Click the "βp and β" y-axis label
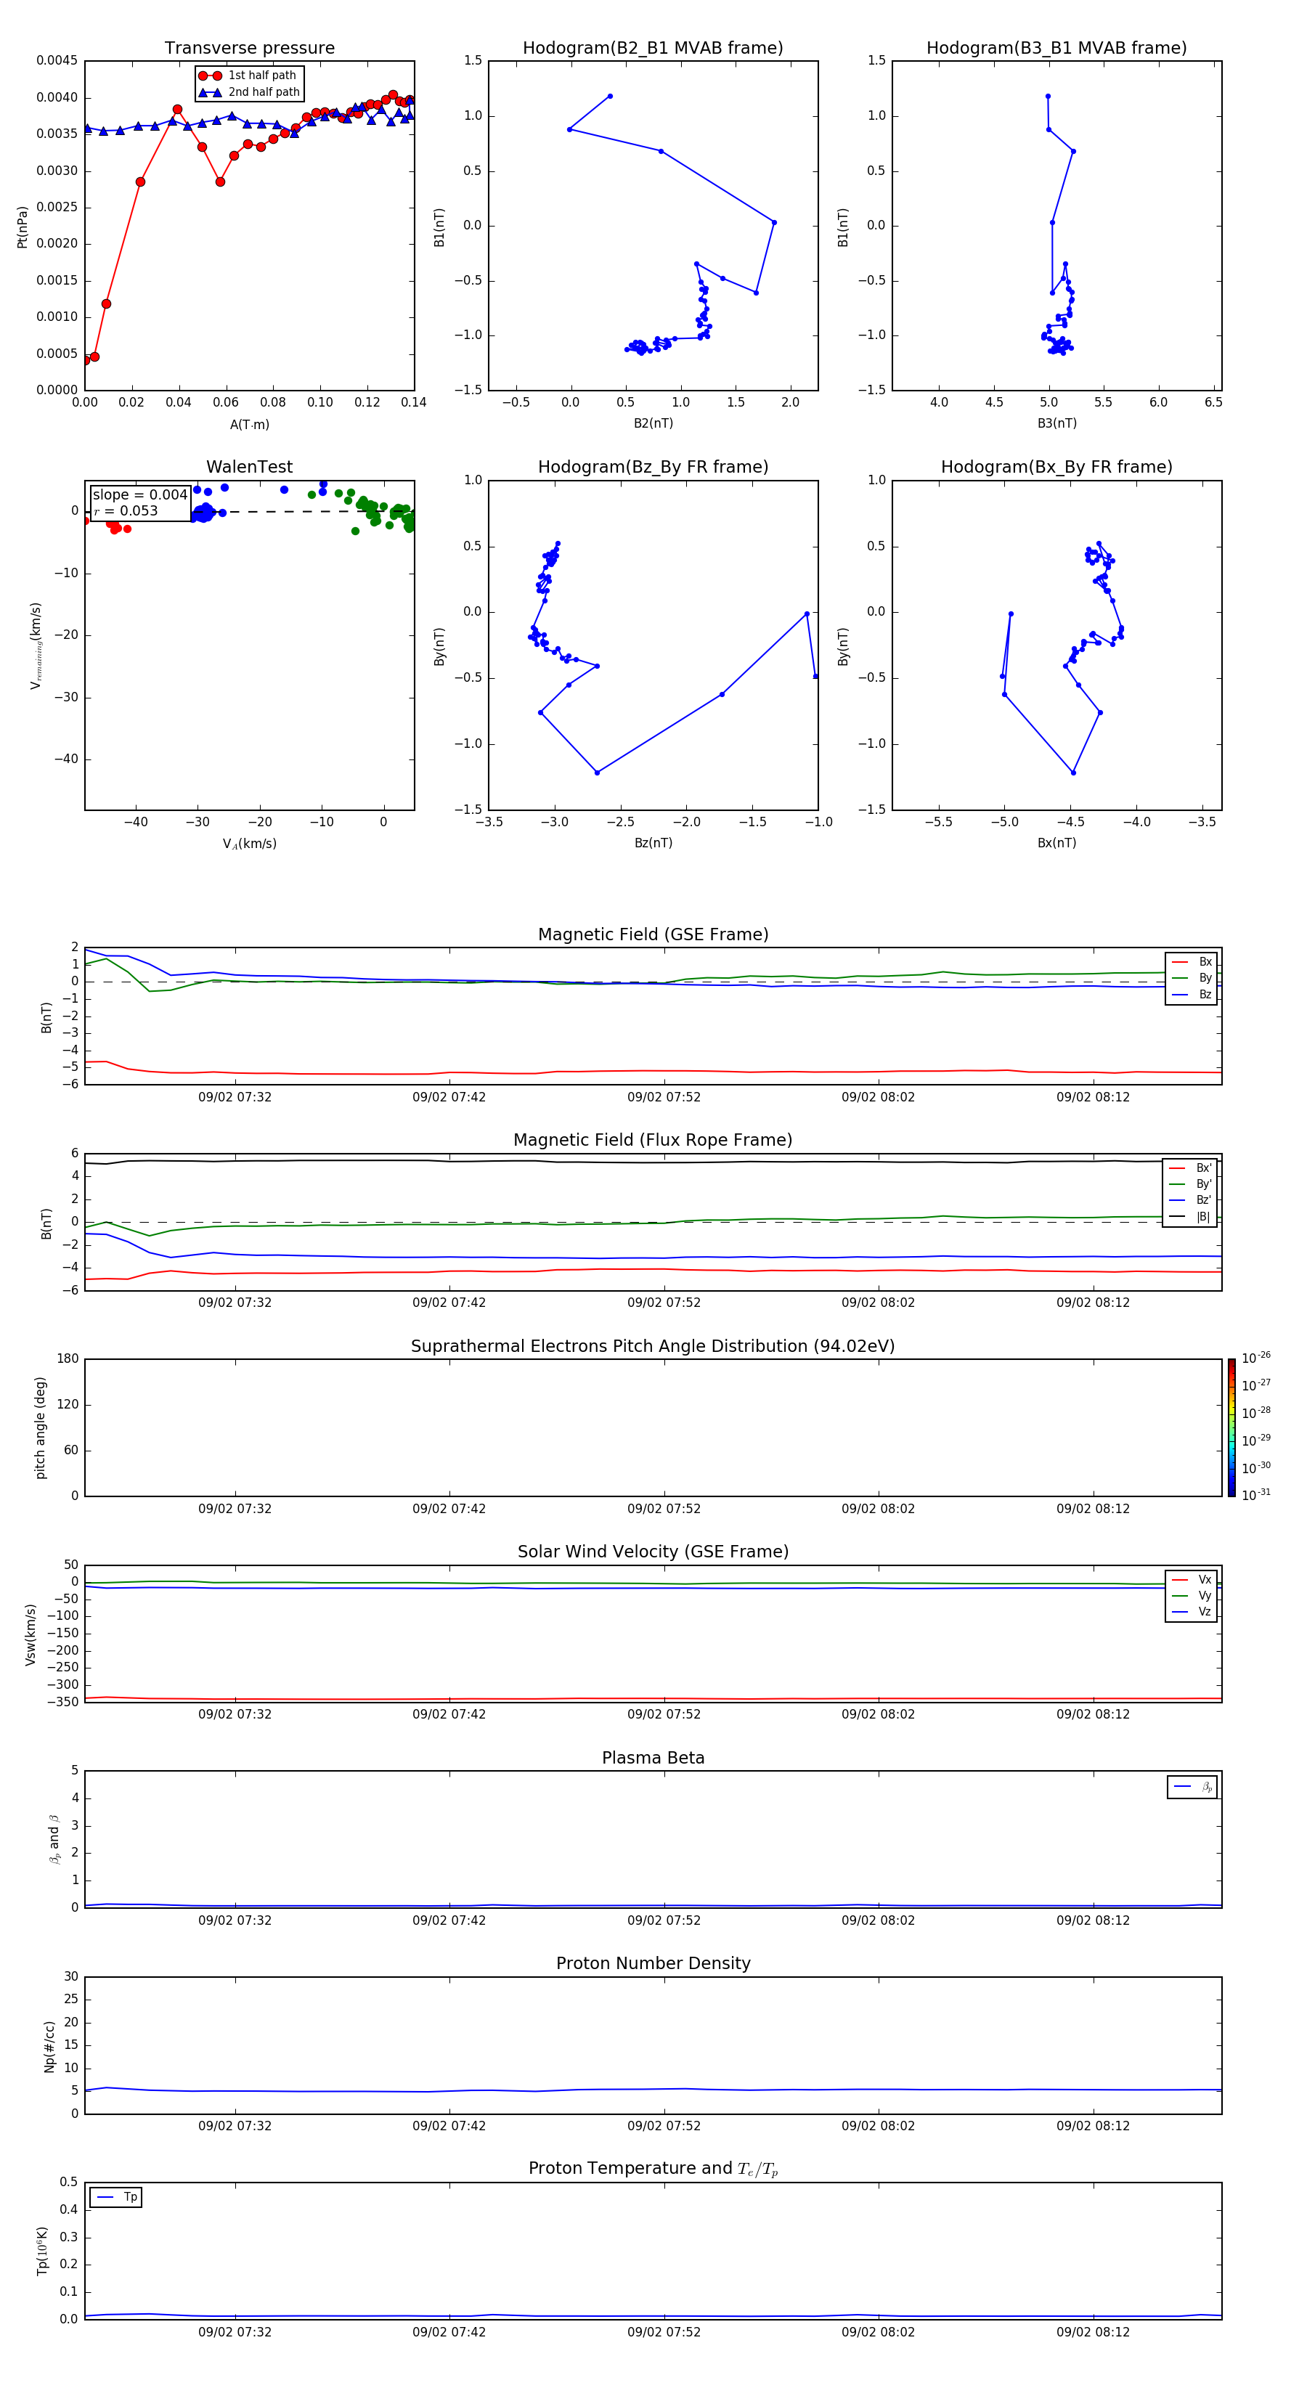This screenshot has height=2396, width=1307. point(54,1839)
